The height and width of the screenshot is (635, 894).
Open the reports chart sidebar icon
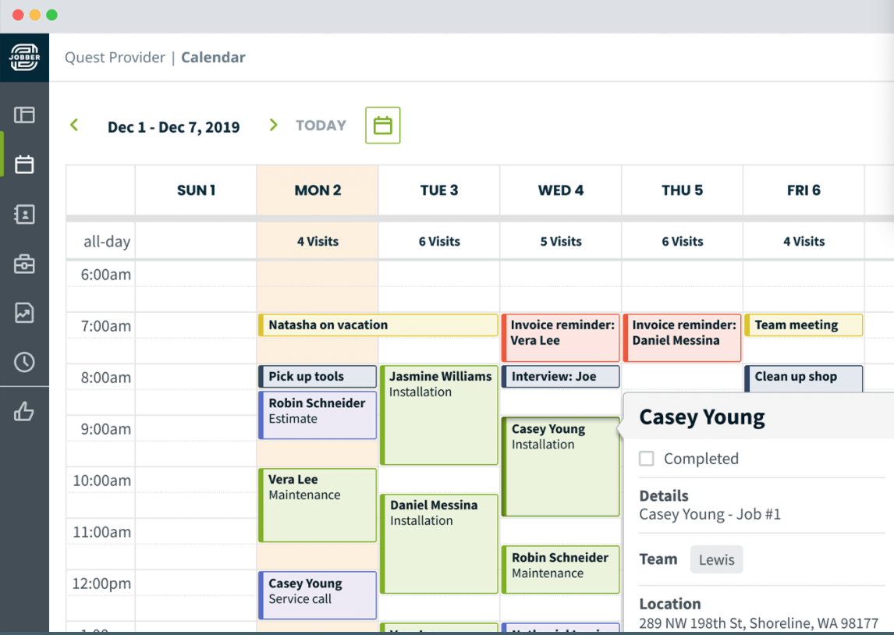[x=24, y=313]
